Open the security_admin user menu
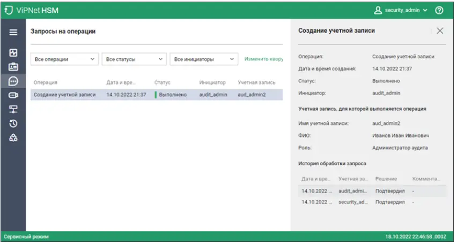457x244 pixels. 401,10
